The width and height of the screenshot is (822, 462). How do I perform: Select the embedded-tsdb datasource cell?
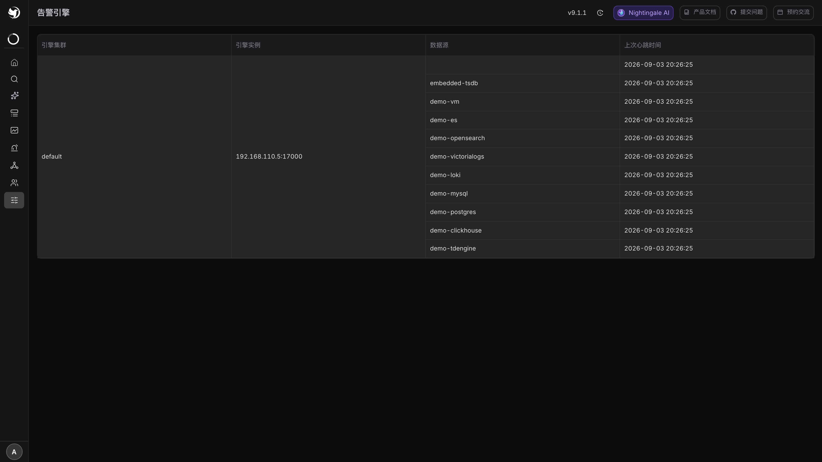[523, 83]
